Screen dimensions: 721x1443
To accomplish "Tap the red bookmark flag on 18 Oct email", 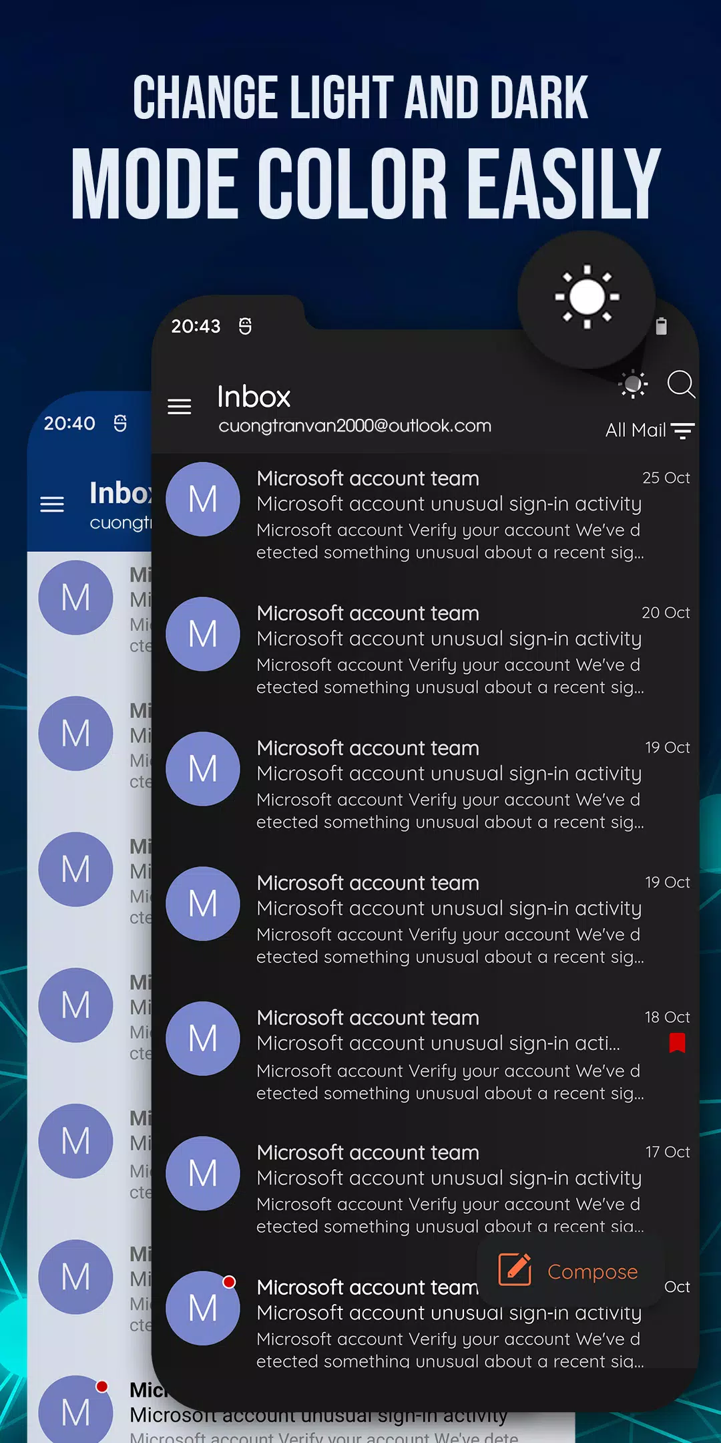I will coord(677,1043).
